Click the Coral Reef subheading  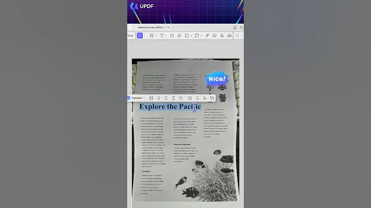(x=146, y=171)
